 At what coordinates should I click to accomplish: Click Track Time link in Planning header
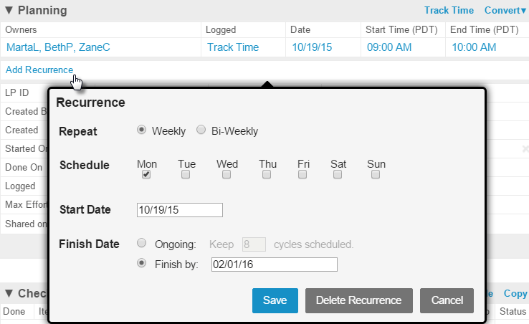pos(449,11)
